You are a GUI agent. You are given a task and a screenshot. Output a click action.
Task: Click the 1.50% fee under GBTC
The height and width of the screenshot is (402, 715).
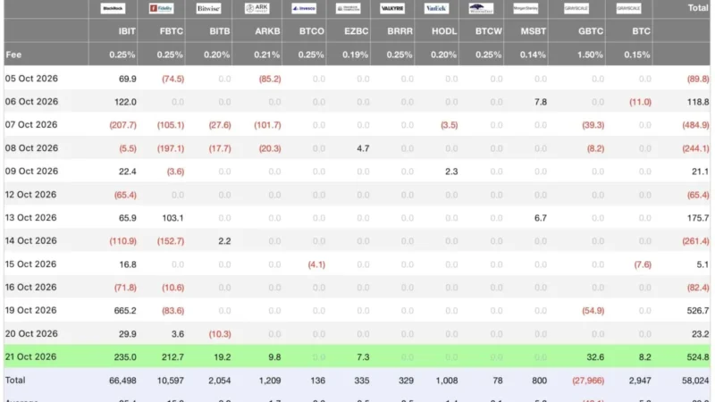[x=590, y=54]
